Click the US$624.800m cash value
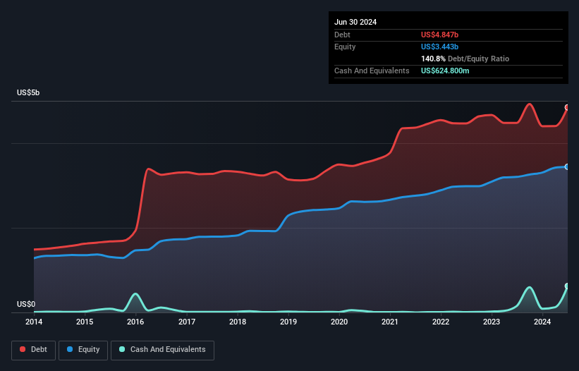Screen dimensions: 579x371 click(445, 71)
